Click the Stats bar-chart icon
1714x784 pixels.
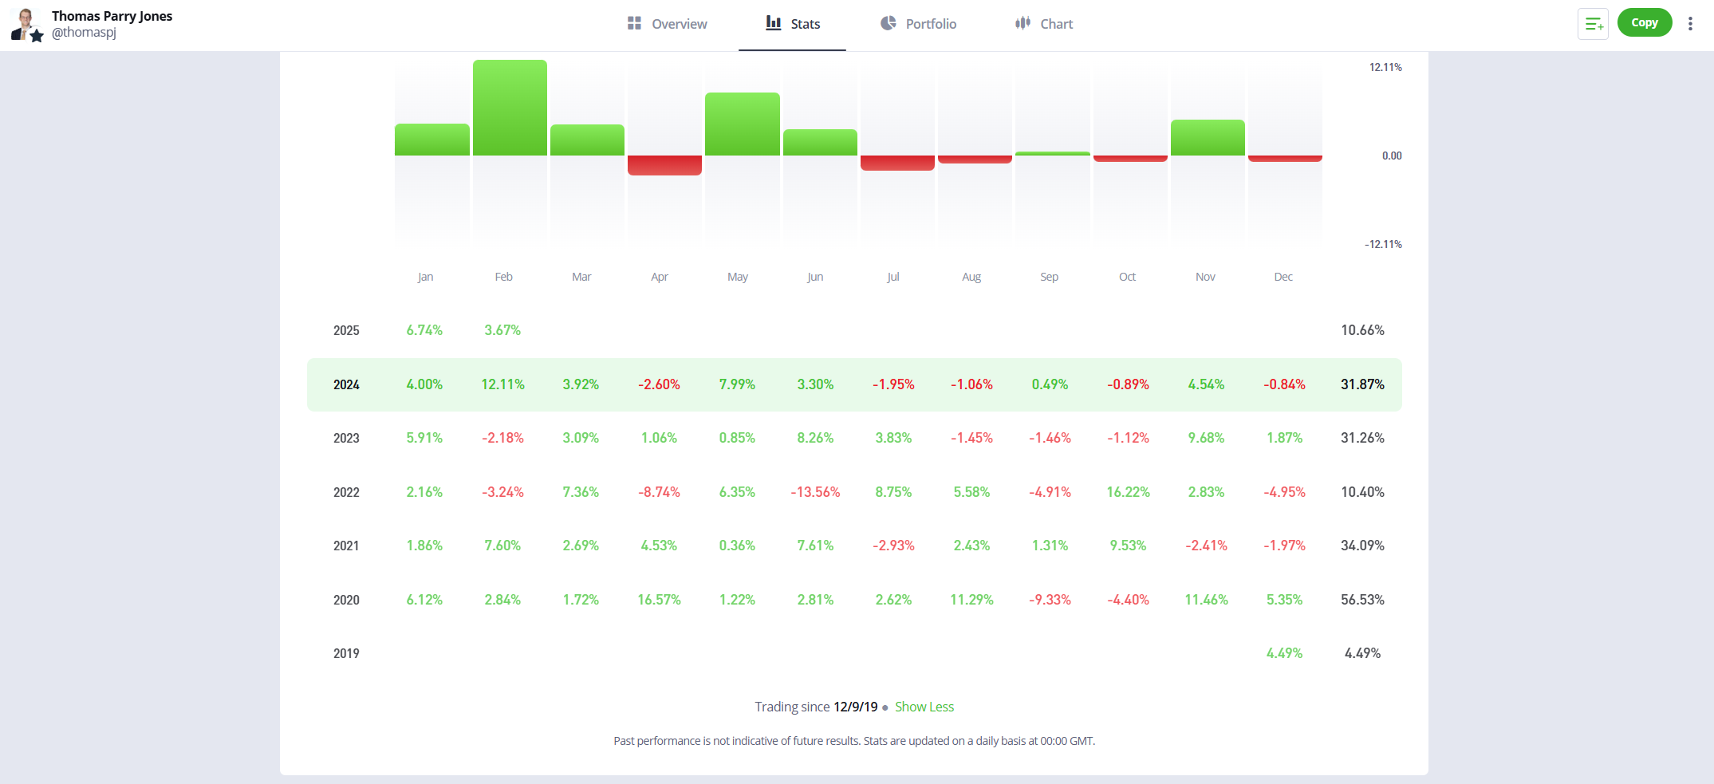coord(773,23)
